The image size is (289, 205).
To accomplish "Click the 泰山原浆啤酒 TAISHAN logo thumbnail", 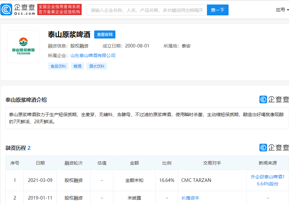I will coord(23,47).
